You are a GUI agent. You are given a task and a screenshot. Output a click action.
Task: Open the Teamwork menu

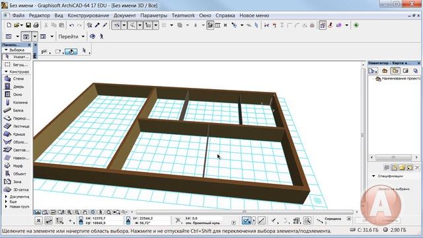(x=183, y=15)
